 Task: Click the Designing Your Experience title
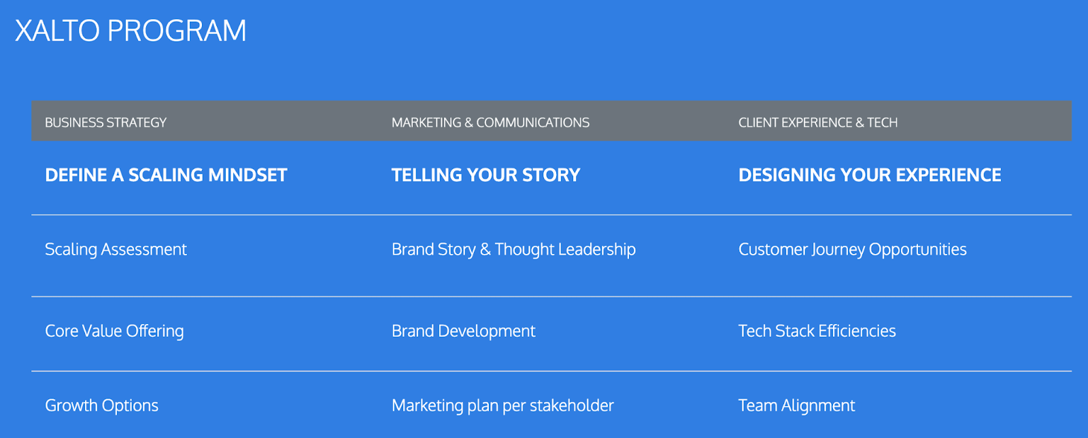(869, 175)
